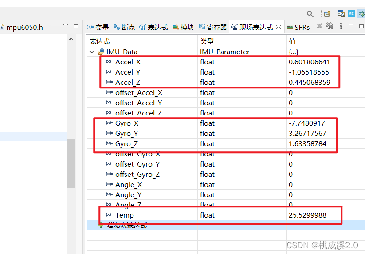Image resolution: width=365 pixels, height=254 pixels.
Task: Select the offset_Accel_Y row
Action: 226,103
